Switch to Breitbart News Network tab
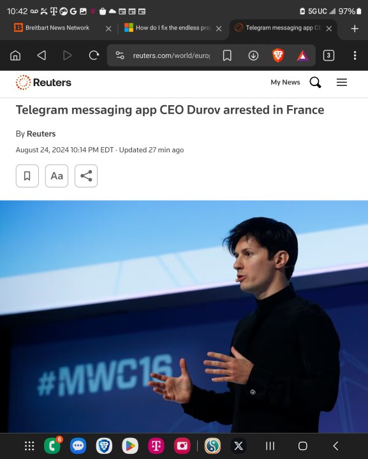Screen dimensions: 368x459 pyautogui.click(x=57, y=28)
